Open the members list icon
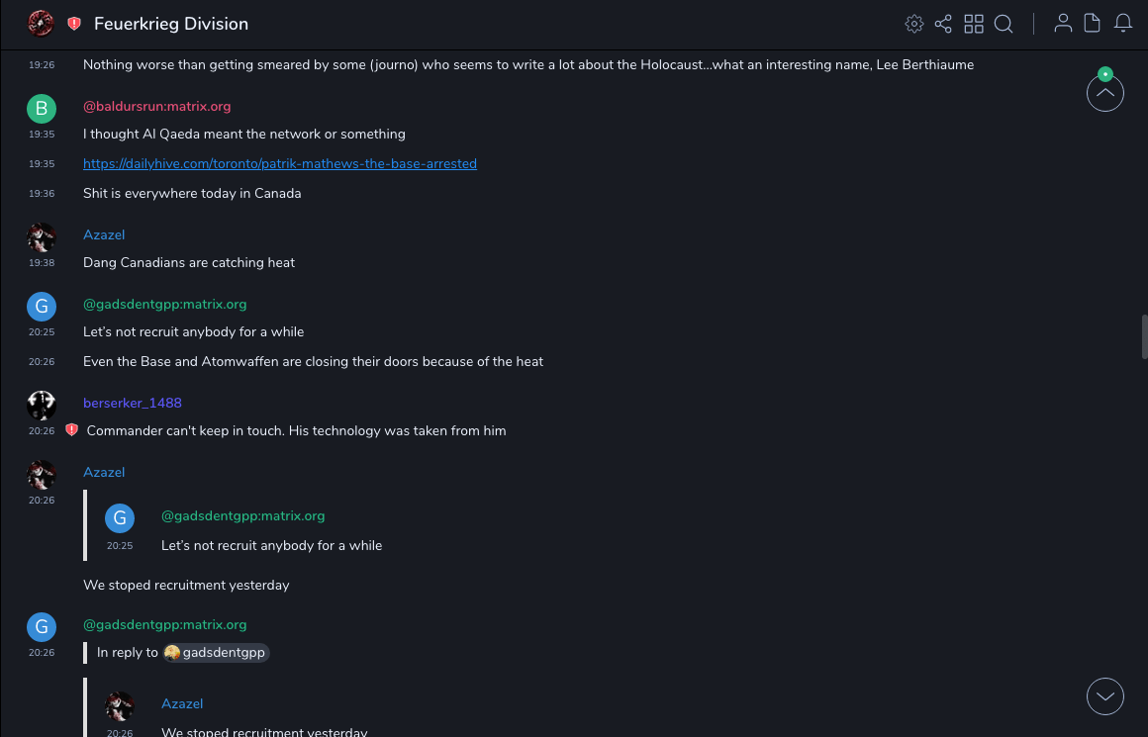 1063,24
